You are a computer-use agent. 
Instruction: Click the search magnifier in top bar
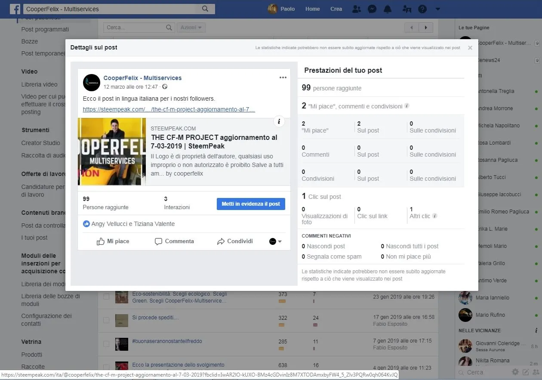205,9
